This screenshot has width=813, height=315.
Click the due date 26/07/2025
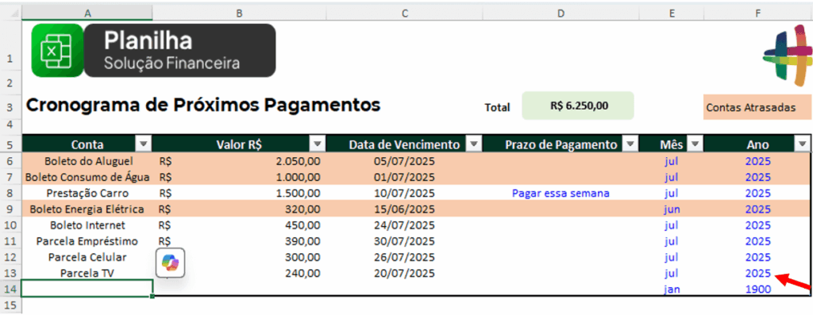pos(404,258)
